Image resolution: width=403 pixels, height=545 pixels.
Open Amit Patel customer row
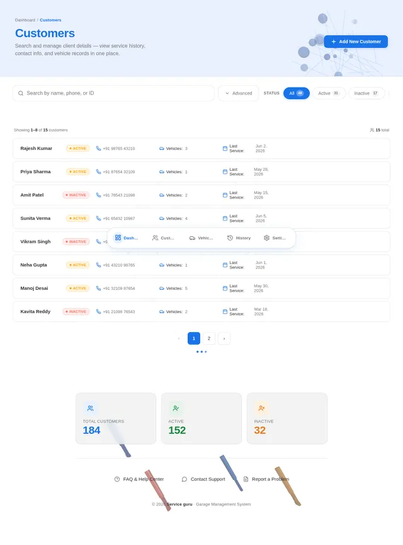click(x=201, y=195)
